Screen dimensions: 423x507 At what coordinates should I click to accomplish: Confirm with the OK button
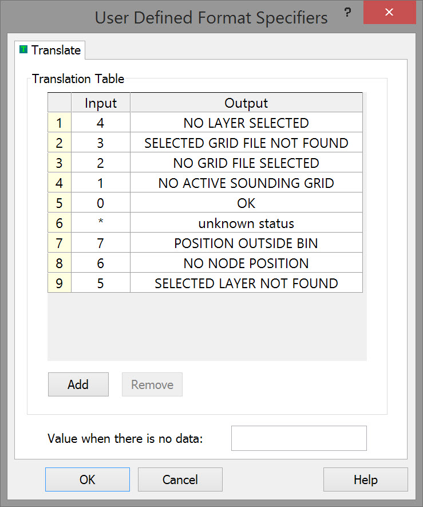coord(88,480)
